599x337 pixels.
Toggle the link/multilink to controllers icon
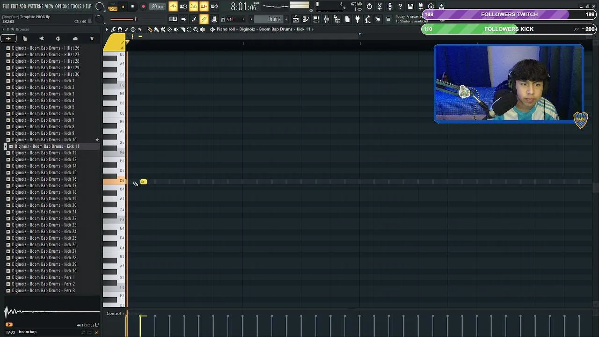tap(204, 19)
